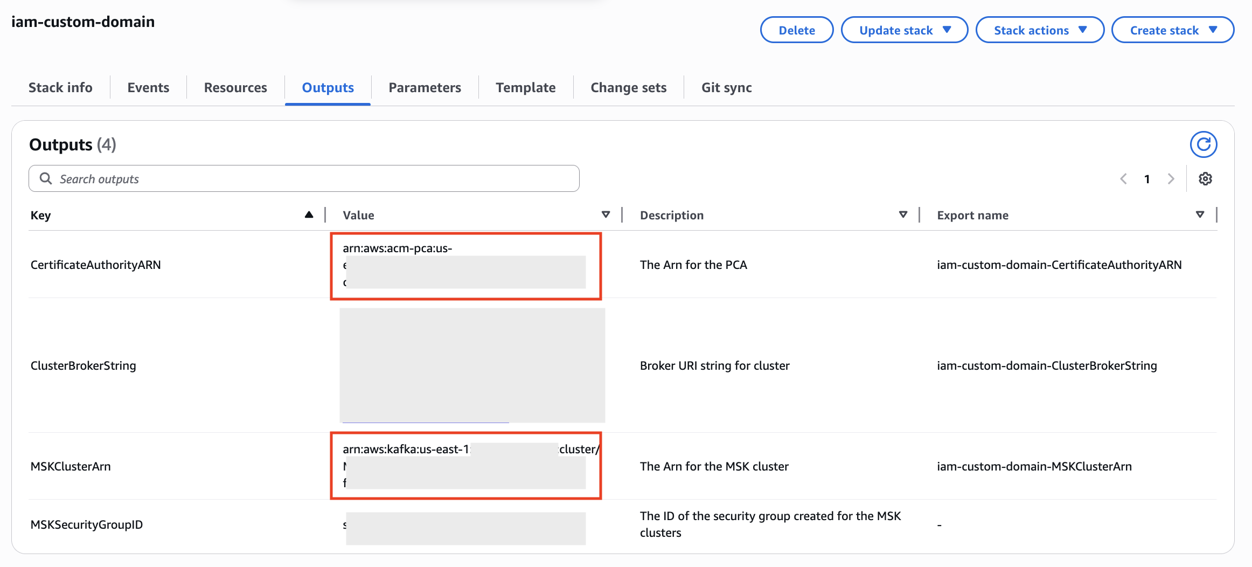1252x567 pixels.
Task: Open the Change sets tab
Action: click(628, 87)
